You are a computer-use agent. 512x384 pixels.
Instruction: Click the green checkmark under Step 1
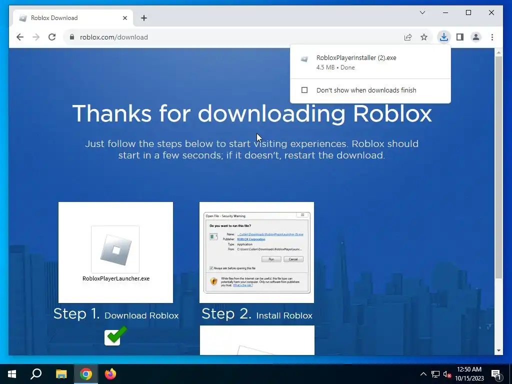click(x=115, y=335)
